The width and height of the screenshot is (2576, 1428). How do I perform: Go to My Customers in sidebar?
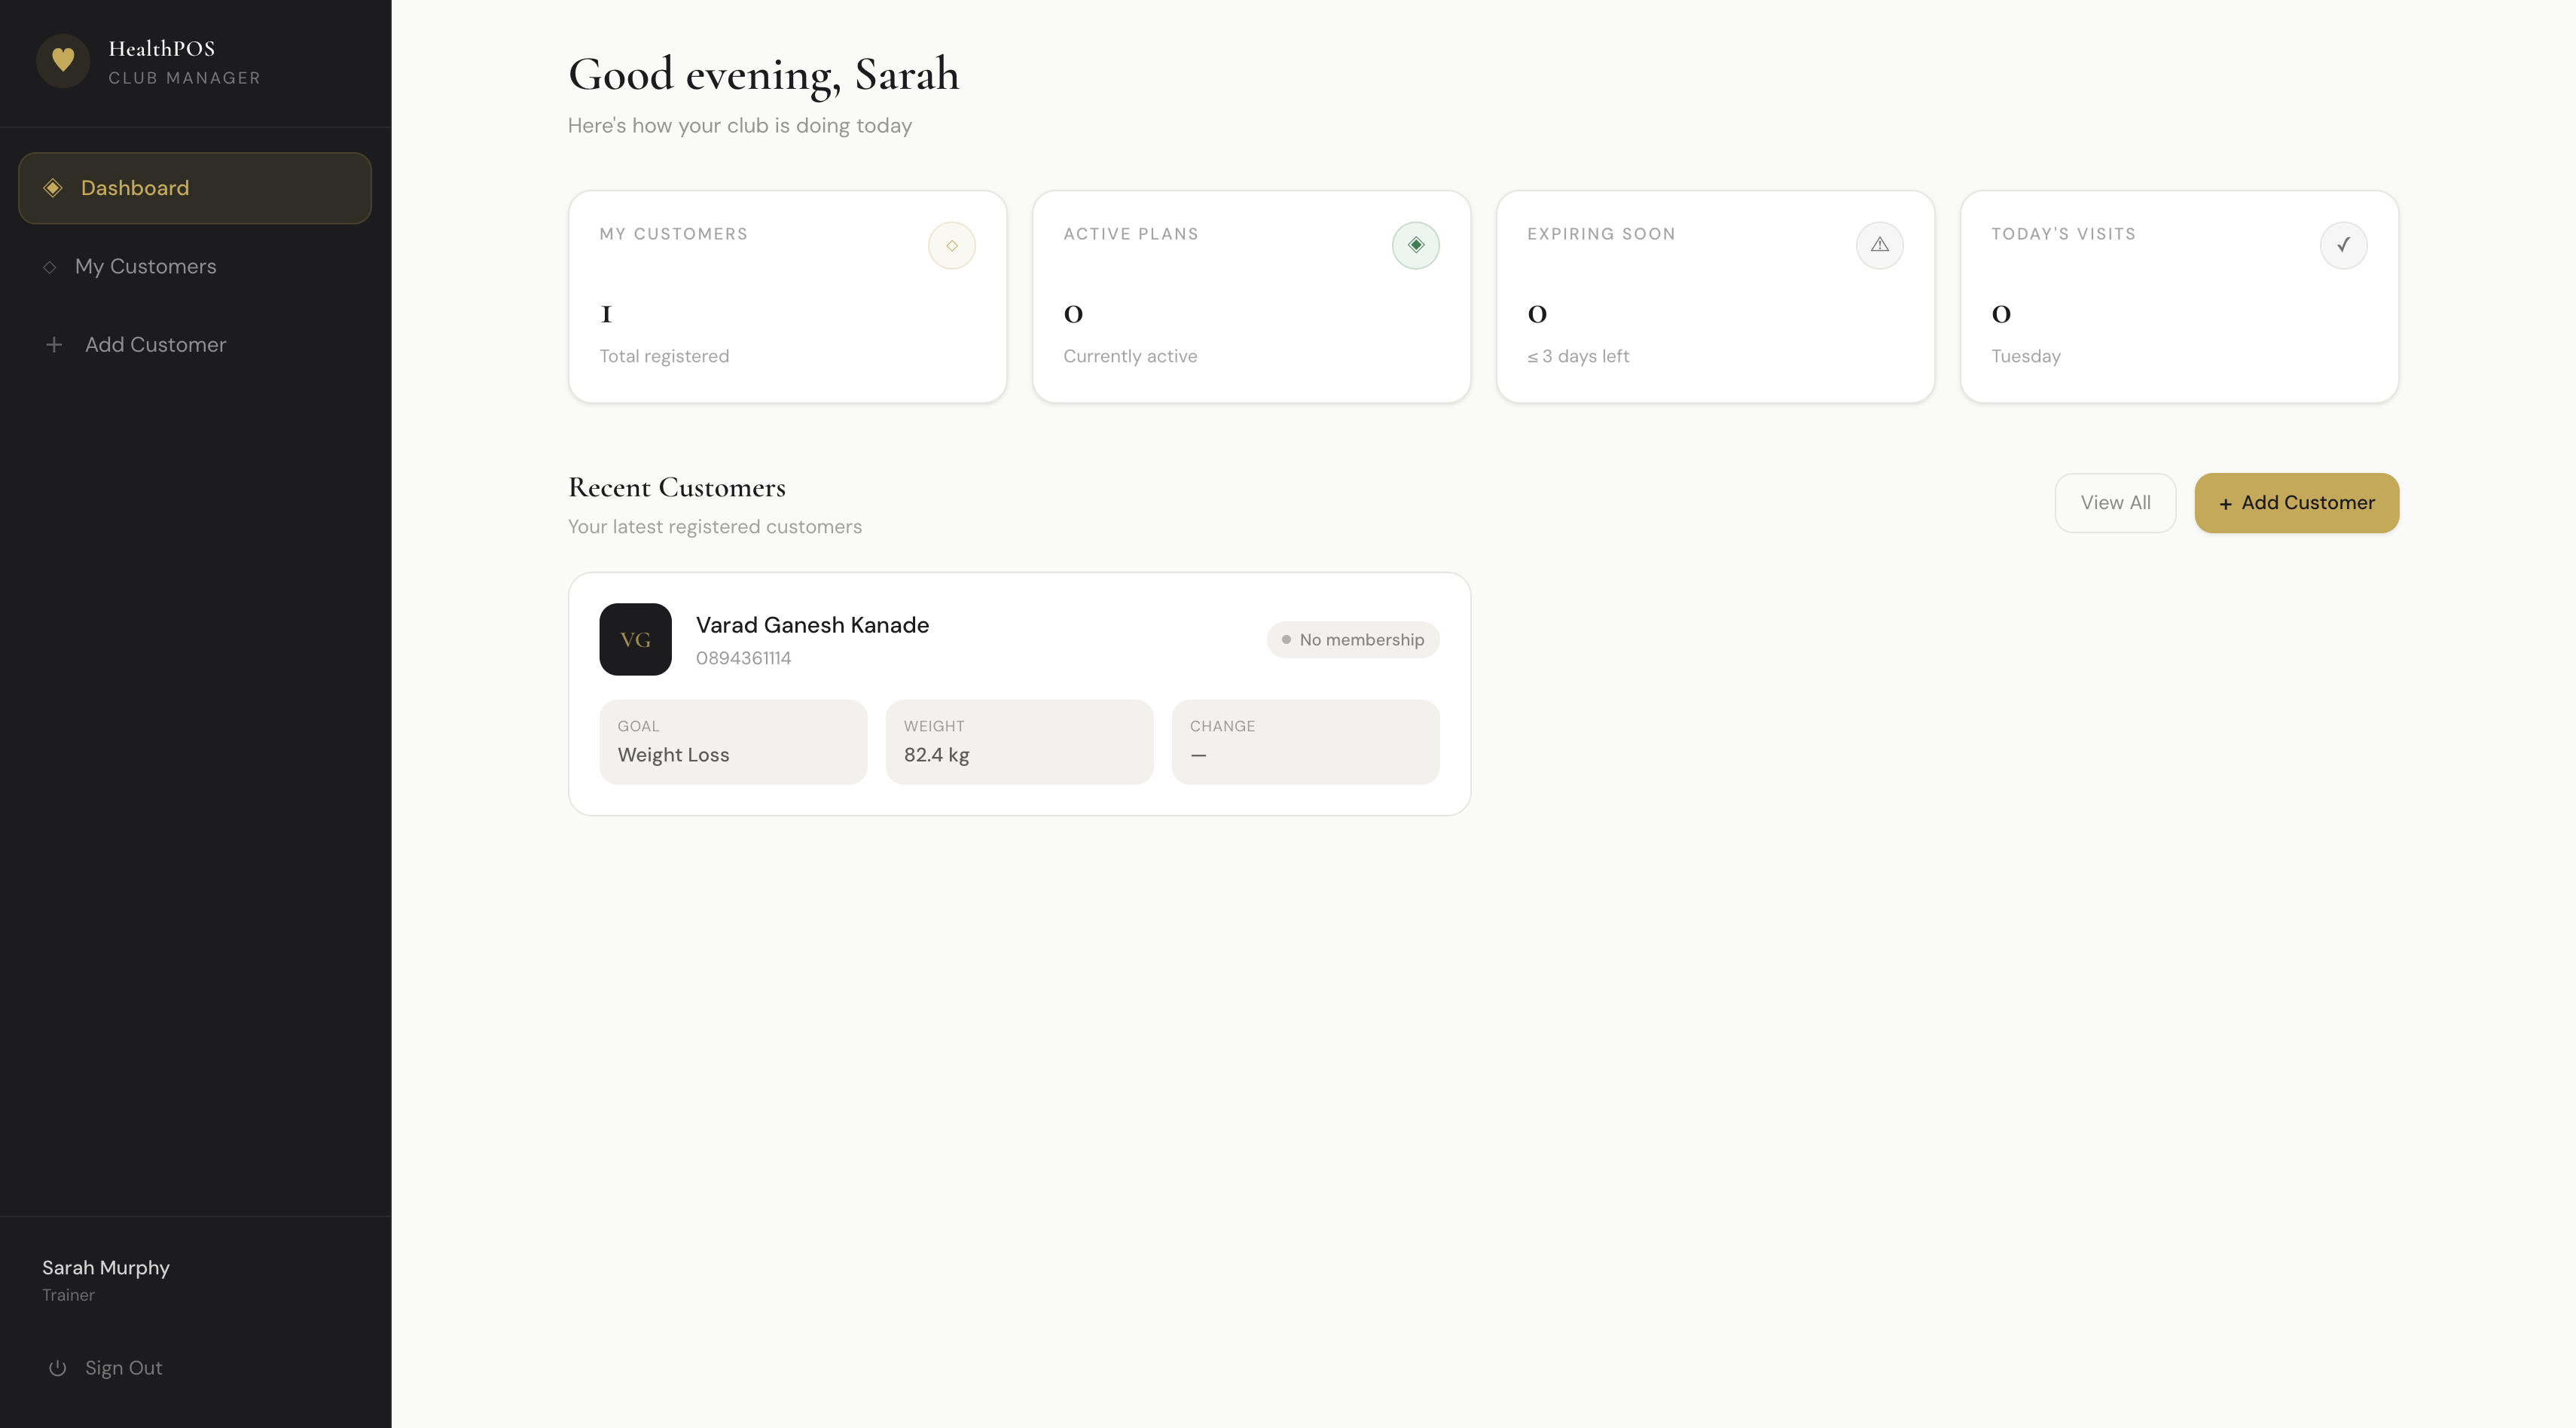146,267
